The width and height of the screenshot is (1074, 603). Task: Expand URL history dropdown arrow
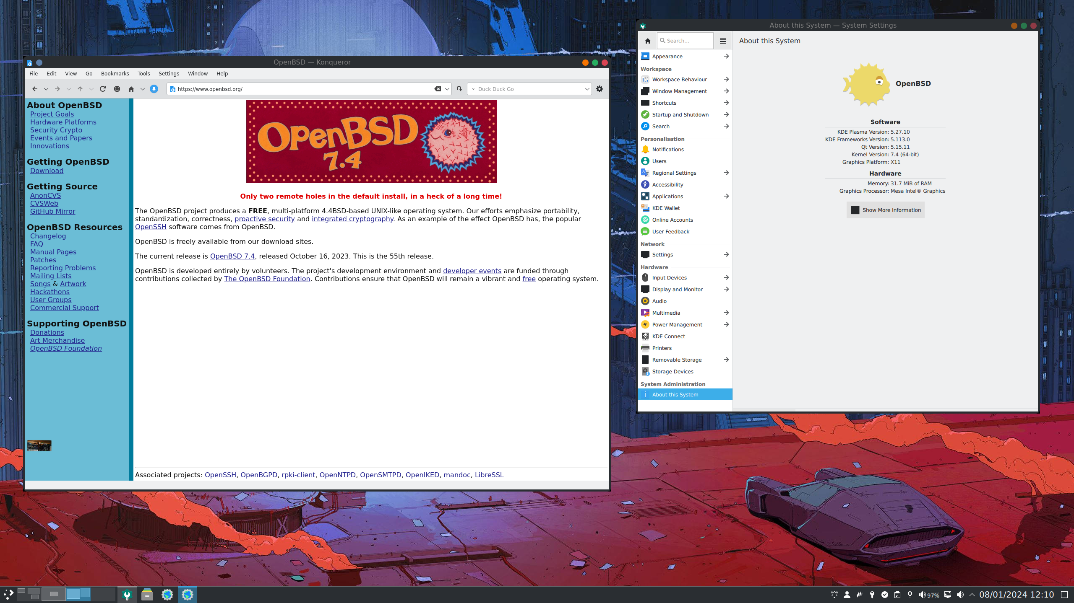click(x=447, y=89)
